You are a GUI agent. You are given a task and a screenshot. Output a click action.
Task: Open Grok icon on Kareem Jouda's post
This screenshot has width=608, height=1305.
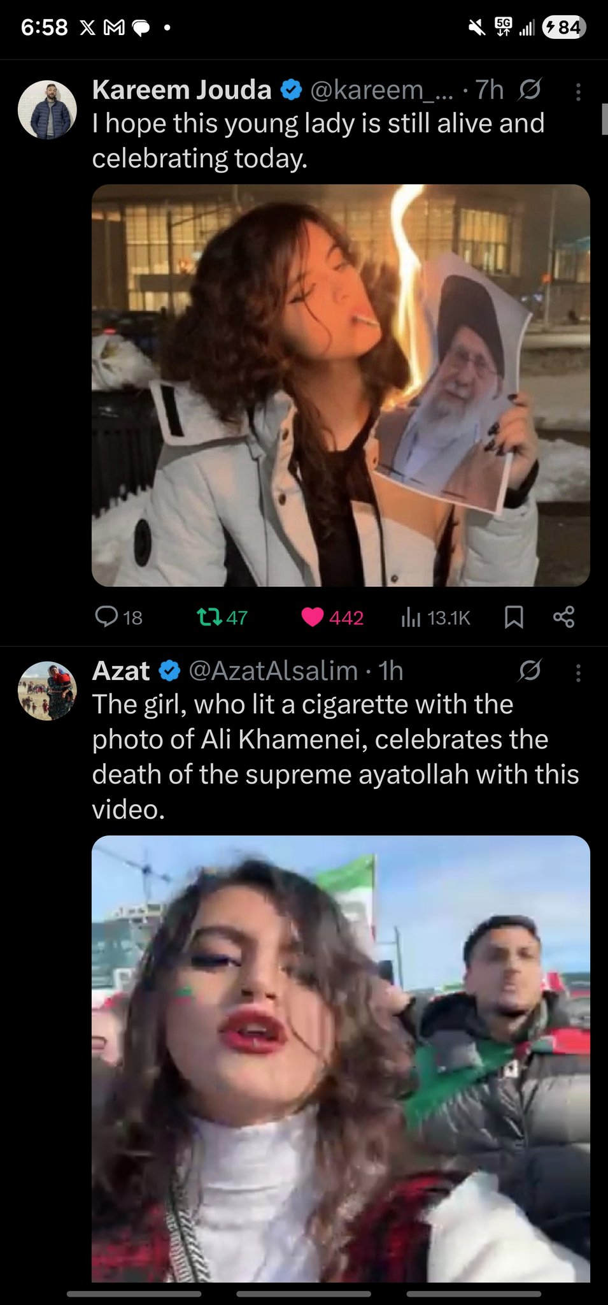[x=530, y=90]
